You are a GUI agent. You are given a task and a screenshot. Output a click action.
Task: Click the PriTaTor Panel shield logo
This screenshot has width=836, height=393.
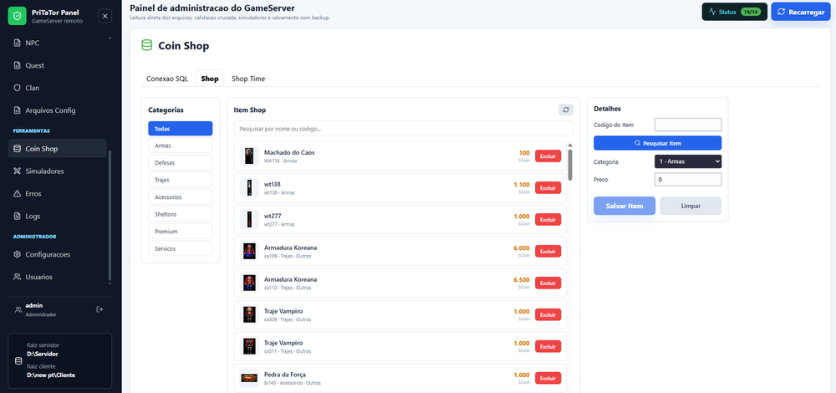17,17
